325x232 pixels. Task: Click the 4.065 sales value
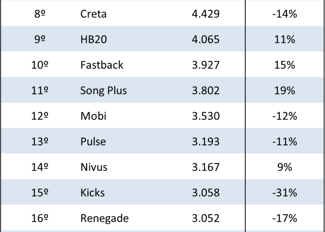[x=205, y=39]
